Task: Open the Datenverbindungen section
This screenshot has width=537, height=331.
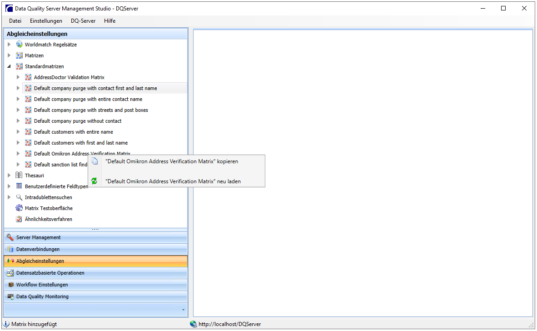Action: (95, 249)
